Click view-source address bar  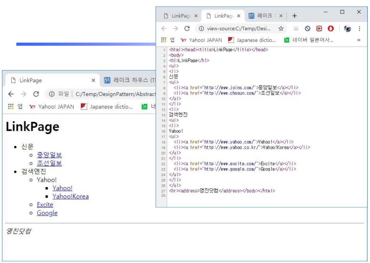pyautogui.click(x=241, y=29)
